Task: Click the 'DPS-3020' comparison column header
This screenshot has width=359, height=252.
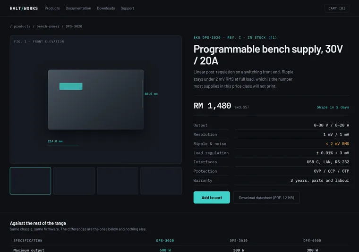Action: click(x=165, y=241)
